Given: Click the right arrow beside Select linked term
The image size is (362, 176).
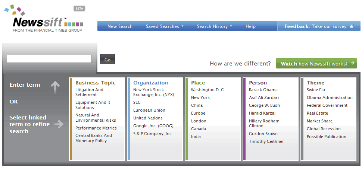Looking at the screenshot, I should click(x=58, y=124).
